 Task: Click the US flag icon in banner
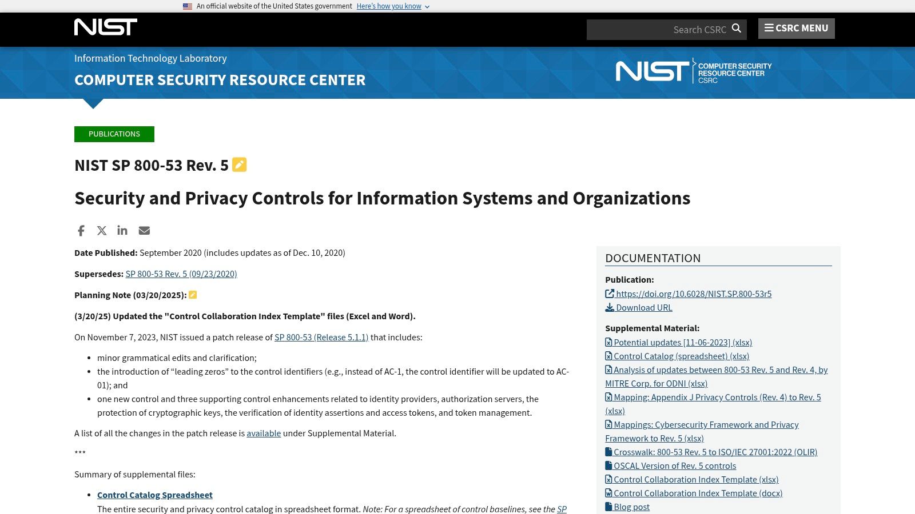[188, 6]
